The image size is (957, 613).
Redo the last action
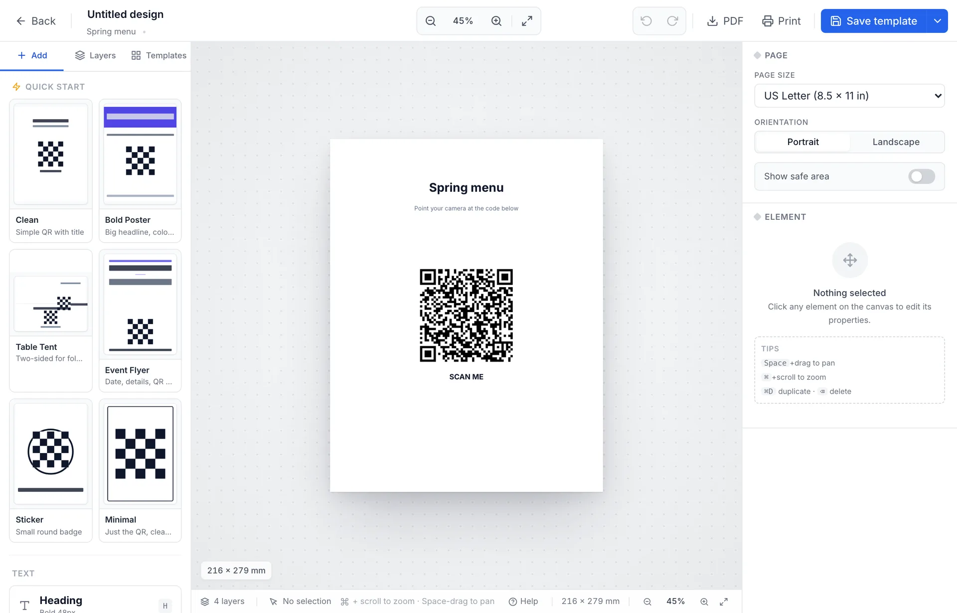[672, 21]
